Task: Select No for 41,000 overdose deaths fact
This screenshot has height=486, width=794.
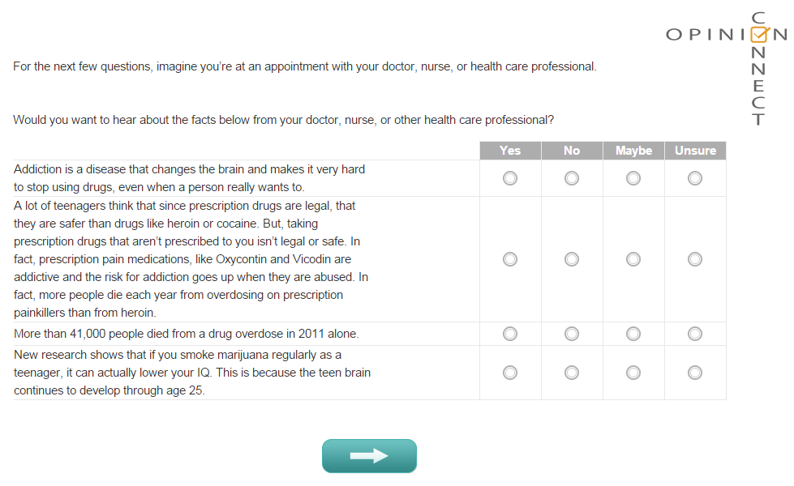Action: 572,333
